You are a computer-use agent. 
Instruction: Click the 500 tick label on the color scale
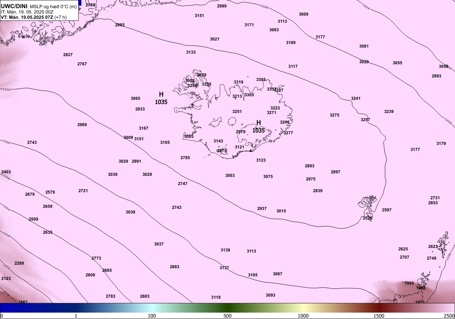click(227, 316)
